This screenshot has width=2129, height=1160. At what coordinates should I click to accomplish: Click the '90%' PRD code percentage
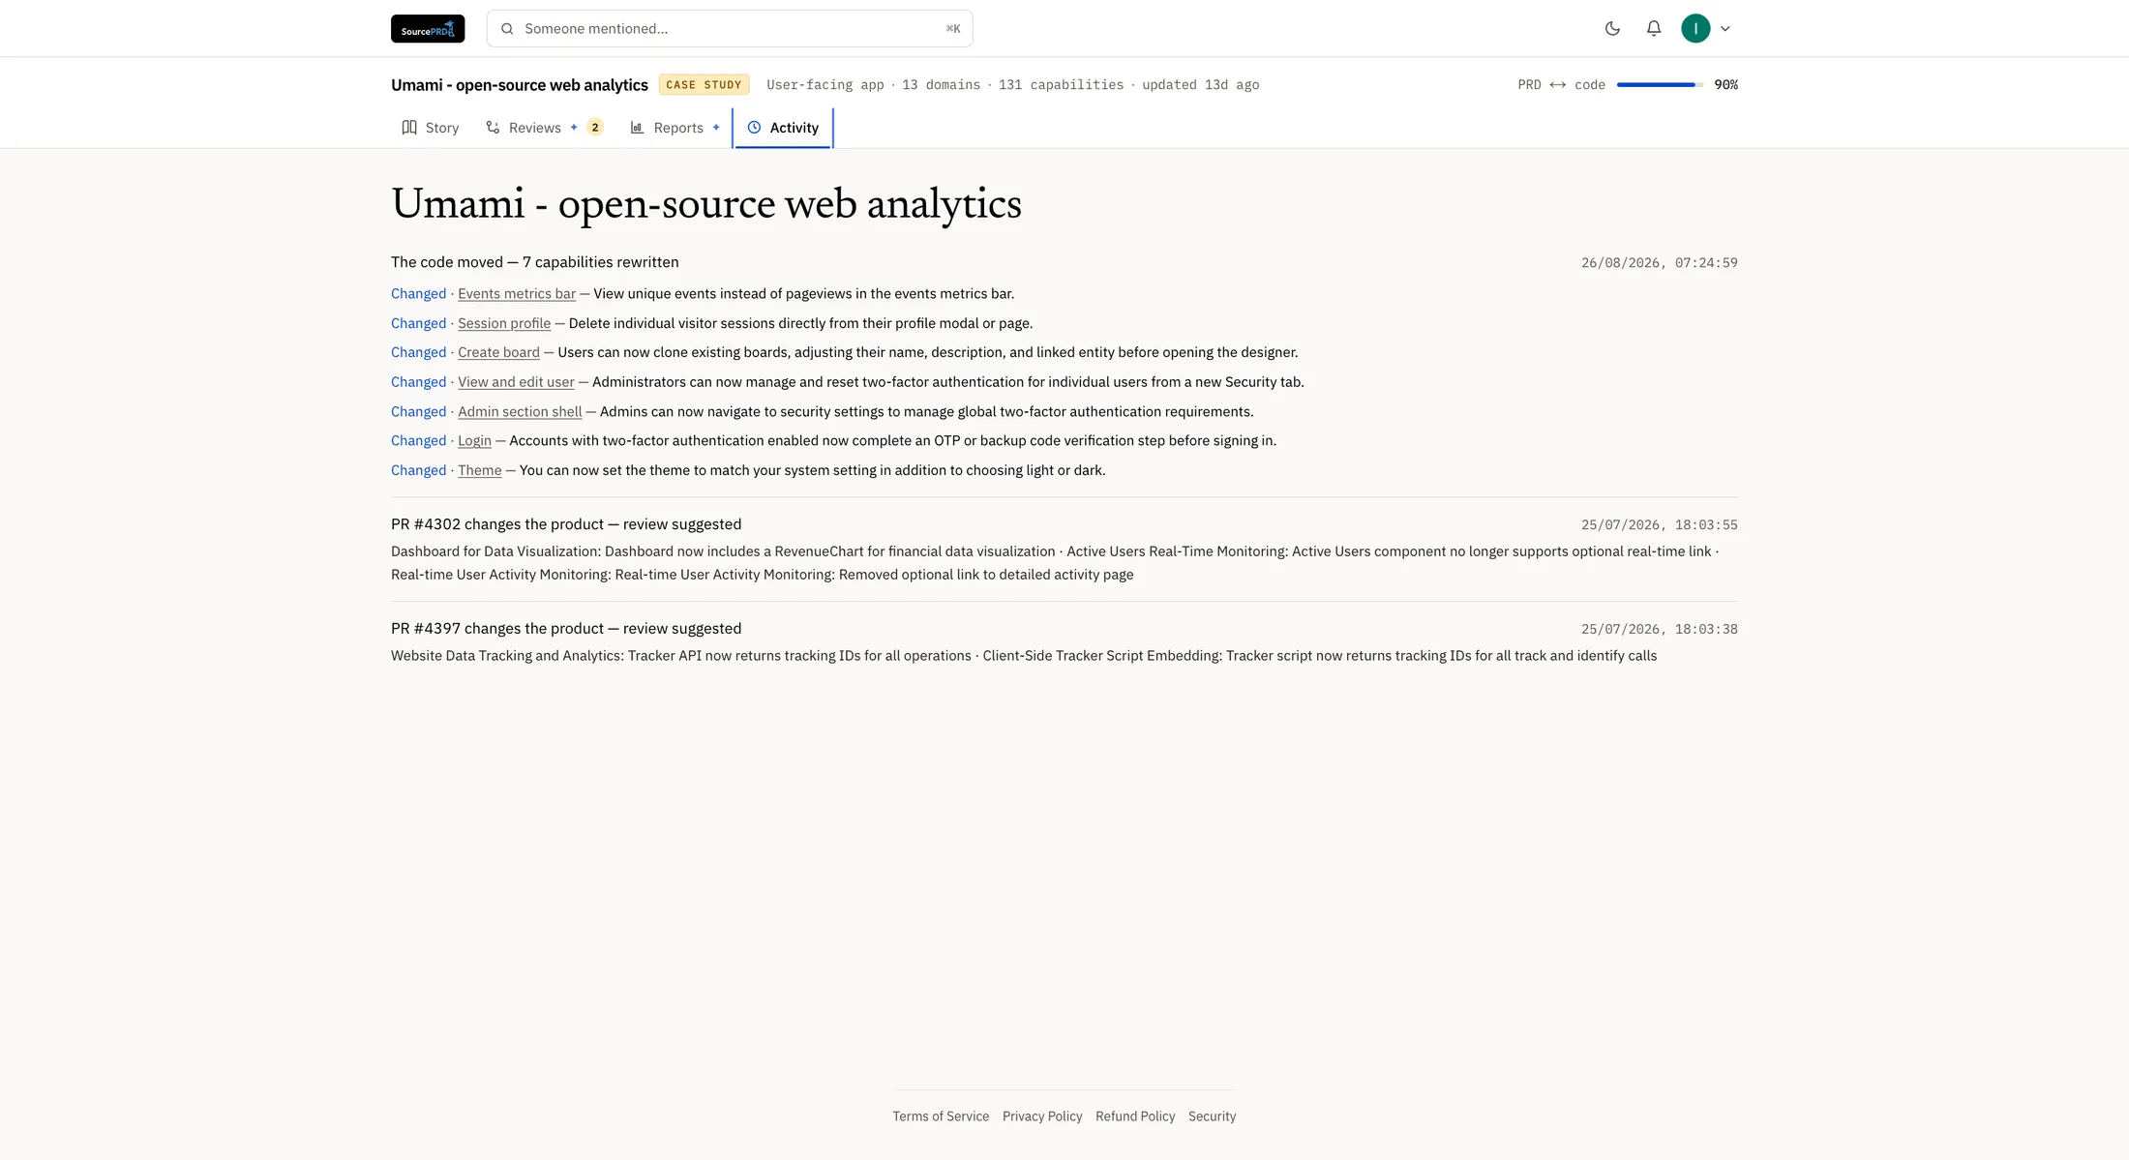1725,85
